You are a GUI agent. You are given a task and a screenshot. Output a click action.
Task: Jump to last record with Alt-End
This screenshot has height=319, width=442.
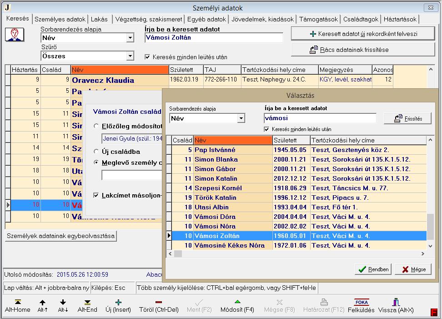(87, 306)
